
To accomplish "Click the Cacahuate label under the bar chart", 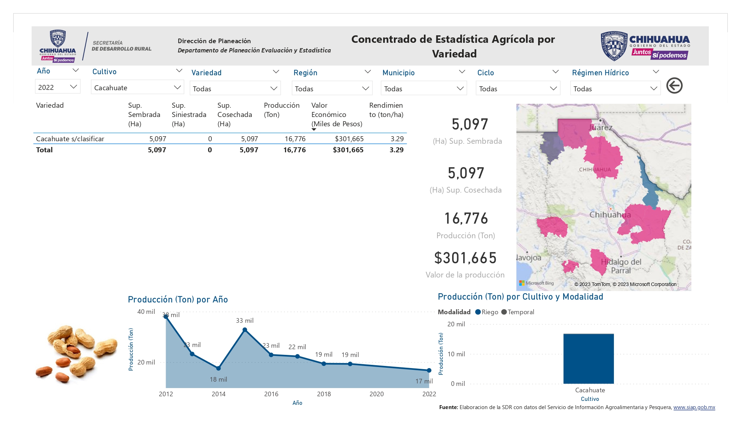I will click(590, 390).
